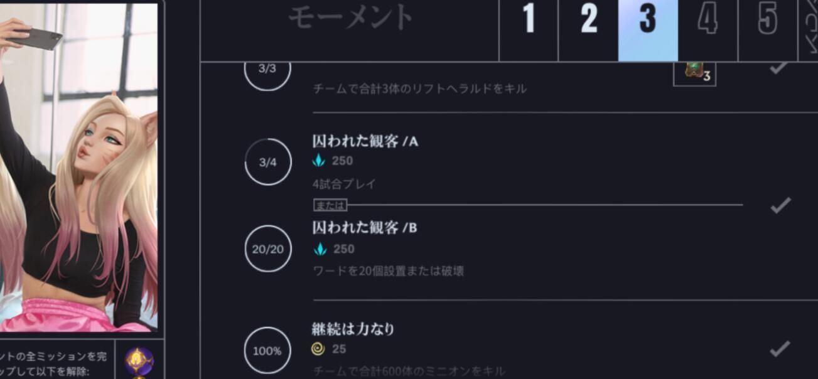Switch to mission tab 4

click(707, 25)
